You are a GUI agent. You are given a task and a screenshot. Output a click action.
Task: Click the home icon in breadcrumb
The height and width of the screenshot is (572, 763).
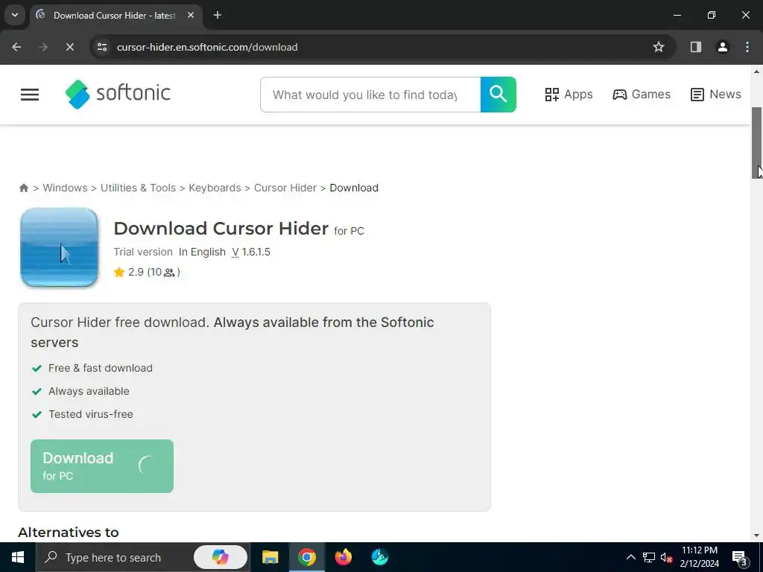(23, 188)
